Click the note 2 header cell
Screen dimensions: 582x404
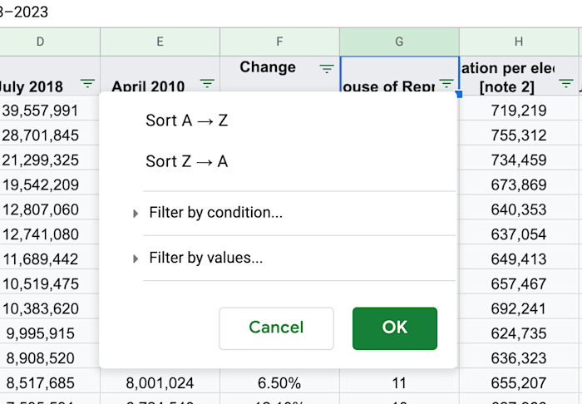(x=519, y=76)
